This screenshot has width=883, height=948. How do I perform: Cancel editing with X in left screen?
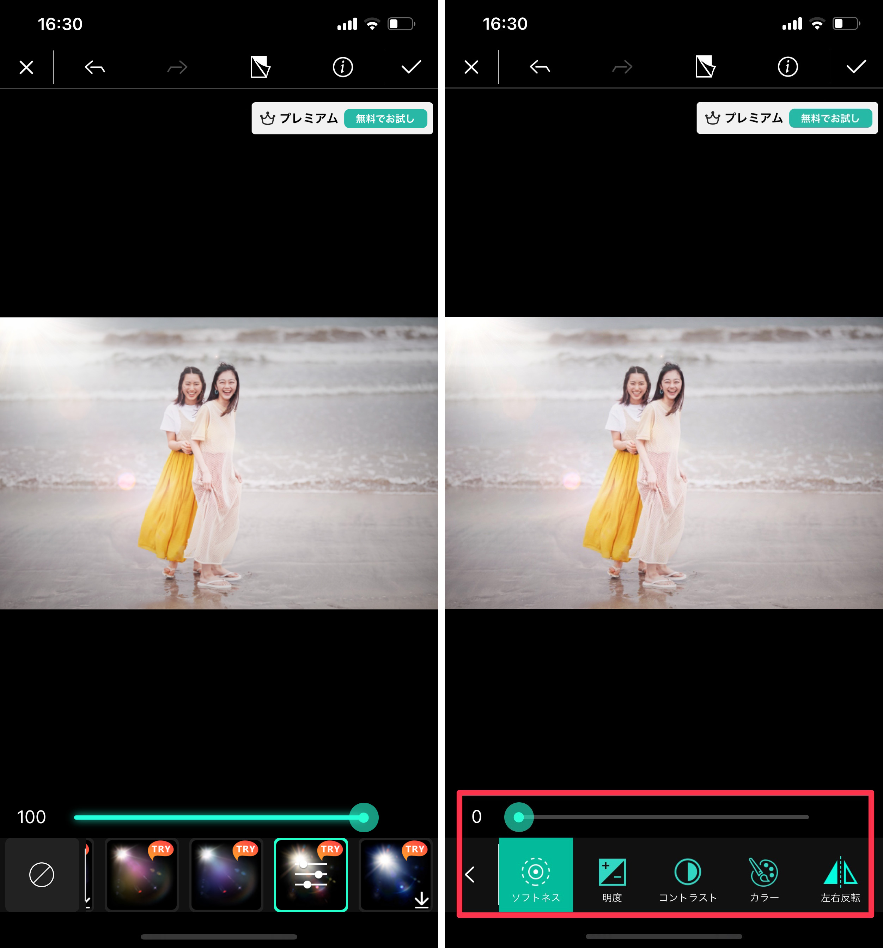coord(27,67)
